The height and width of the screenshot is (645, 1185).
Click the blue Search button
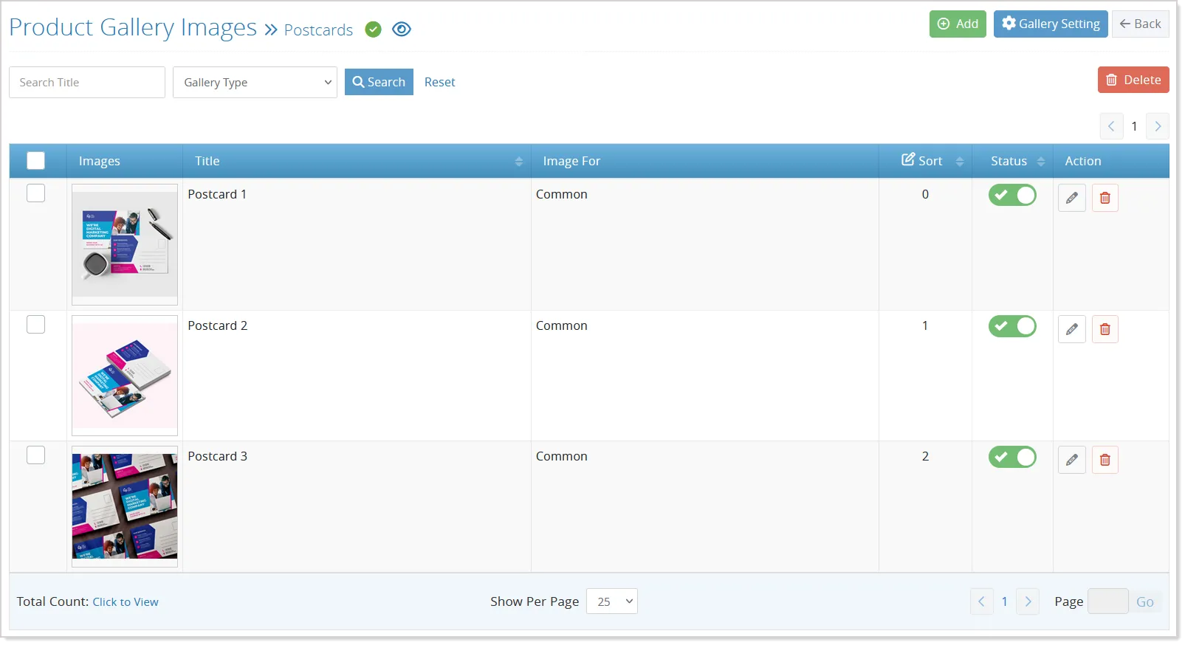(379, 82)
